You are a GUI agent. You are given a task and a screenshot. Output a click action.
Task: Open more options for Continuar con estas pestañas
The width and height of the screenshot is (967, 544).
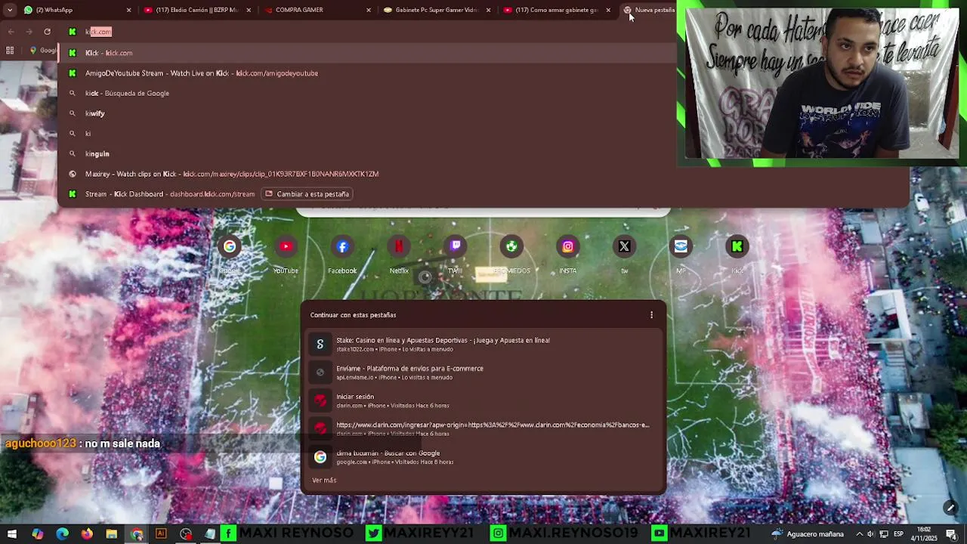coord(651,315)
